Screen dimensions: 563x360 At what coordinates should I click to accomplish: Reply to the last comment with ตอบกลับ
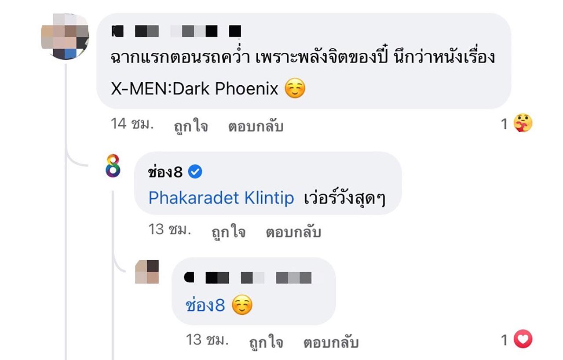(331, 342)
